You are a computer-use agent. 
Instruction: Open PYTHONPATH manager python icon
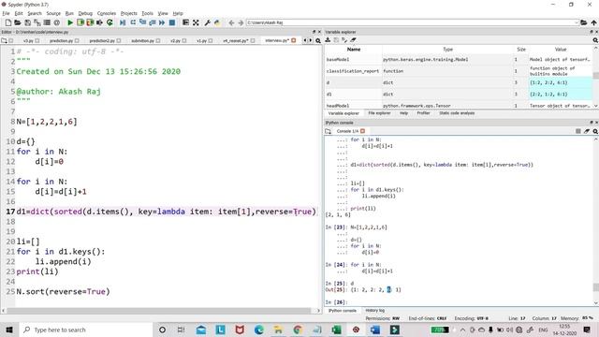click(x=217, y=22)
